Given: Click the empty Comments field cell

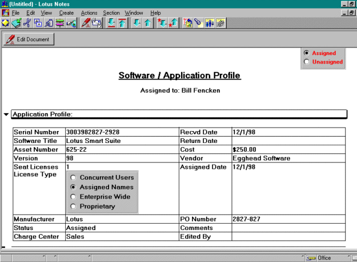Looking at the screenshot, I should [x=288, y=228].
